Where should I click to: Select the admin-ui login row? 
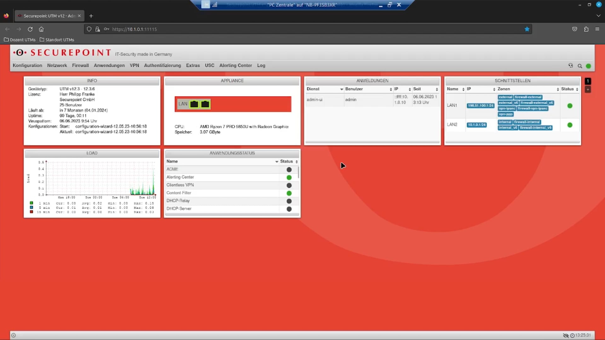[372, 100]
